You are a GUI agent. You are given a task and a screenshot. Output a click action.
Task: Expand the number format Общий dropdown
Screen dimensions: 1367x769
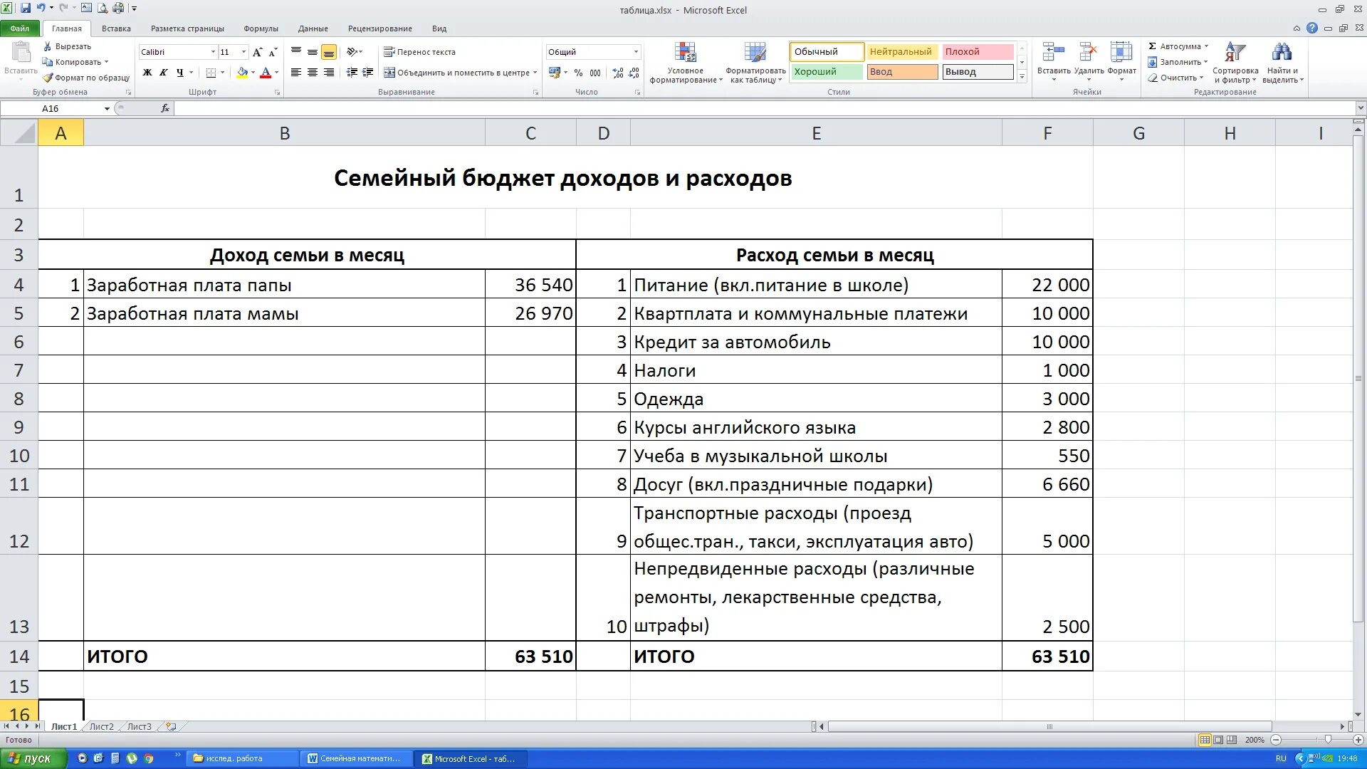point(636,52)
